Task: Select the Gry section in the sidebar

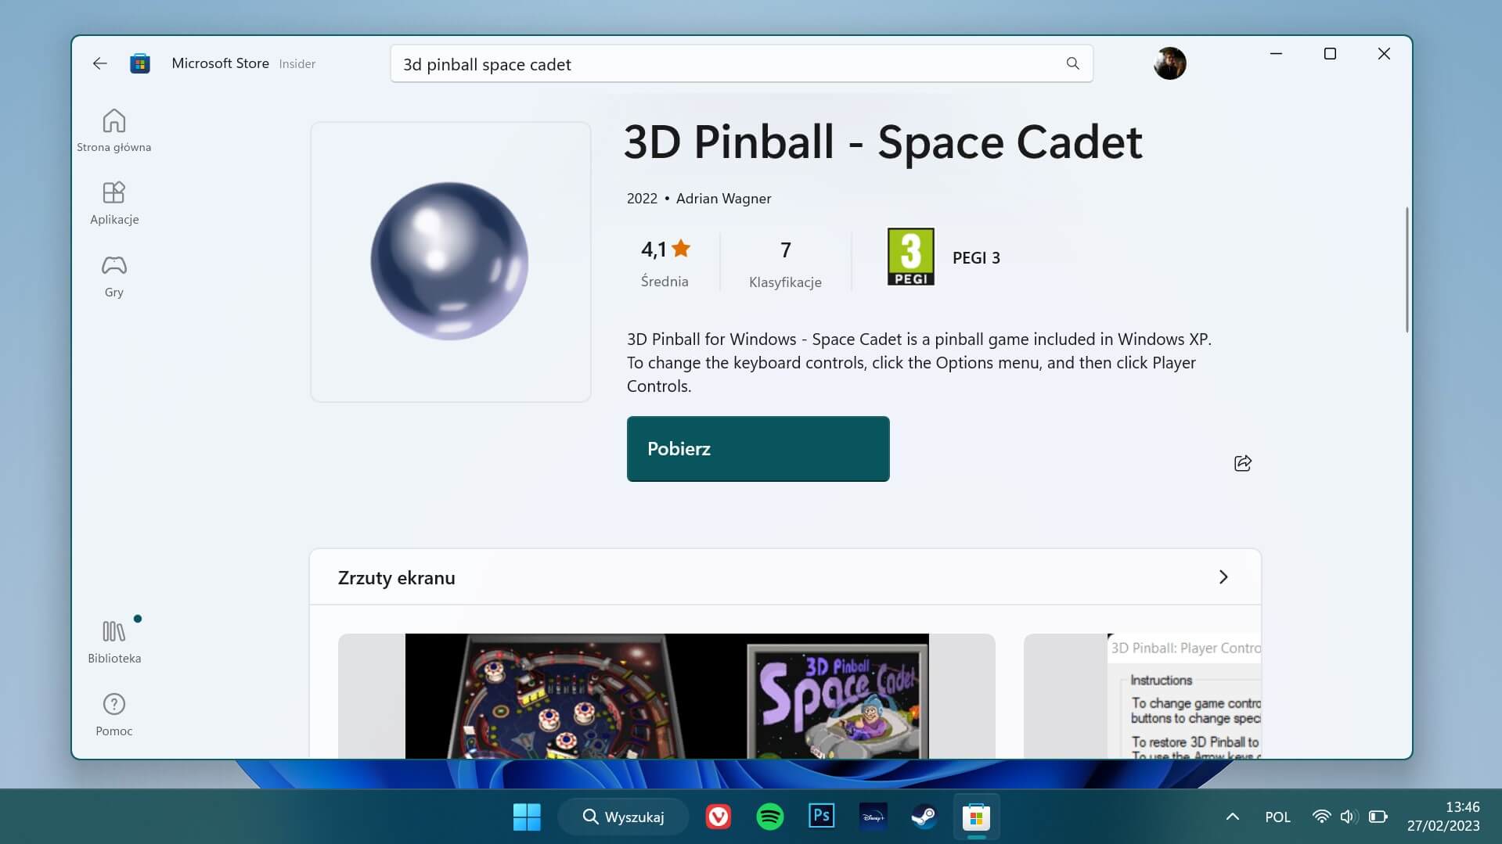Action: 114,275
